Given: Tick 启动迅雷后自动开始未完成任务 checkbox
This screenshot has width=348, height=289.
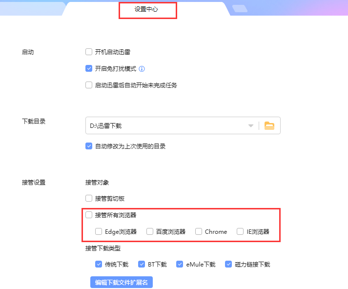Looking at the screenshot, I should point(89,85).
